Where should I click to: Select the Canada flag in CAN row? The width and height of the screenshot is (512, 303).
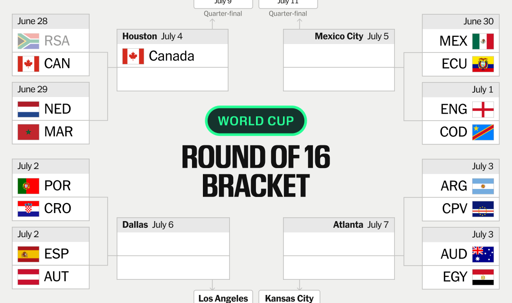28,63
